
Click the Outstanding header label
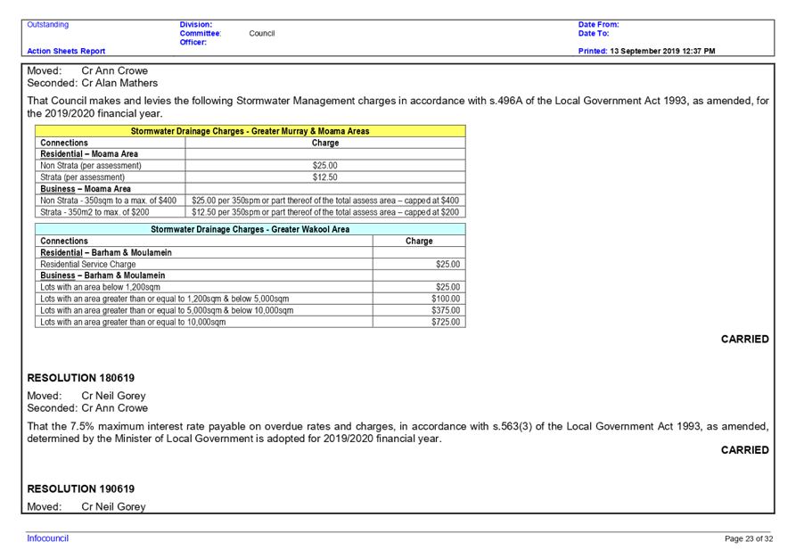coord(48,24)
